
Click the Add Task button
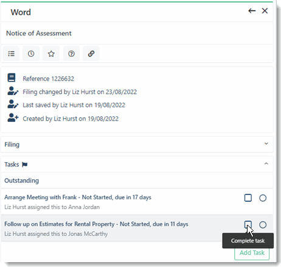[x=252, y=253]
